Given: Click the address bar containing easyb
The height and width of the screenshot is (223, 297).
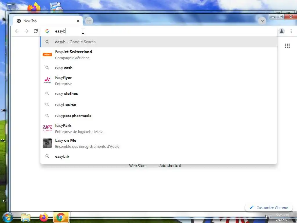Looking at the screenshot, I should pyautogui.click(x=159, y=31).
